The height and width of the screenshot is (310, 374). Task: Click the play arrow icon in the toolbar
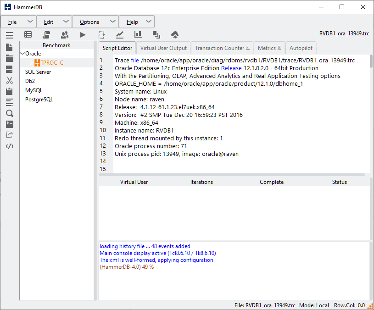tap(83, 34)
